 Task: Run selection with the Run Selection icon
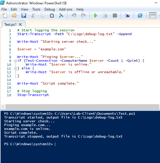click(105, 16)
